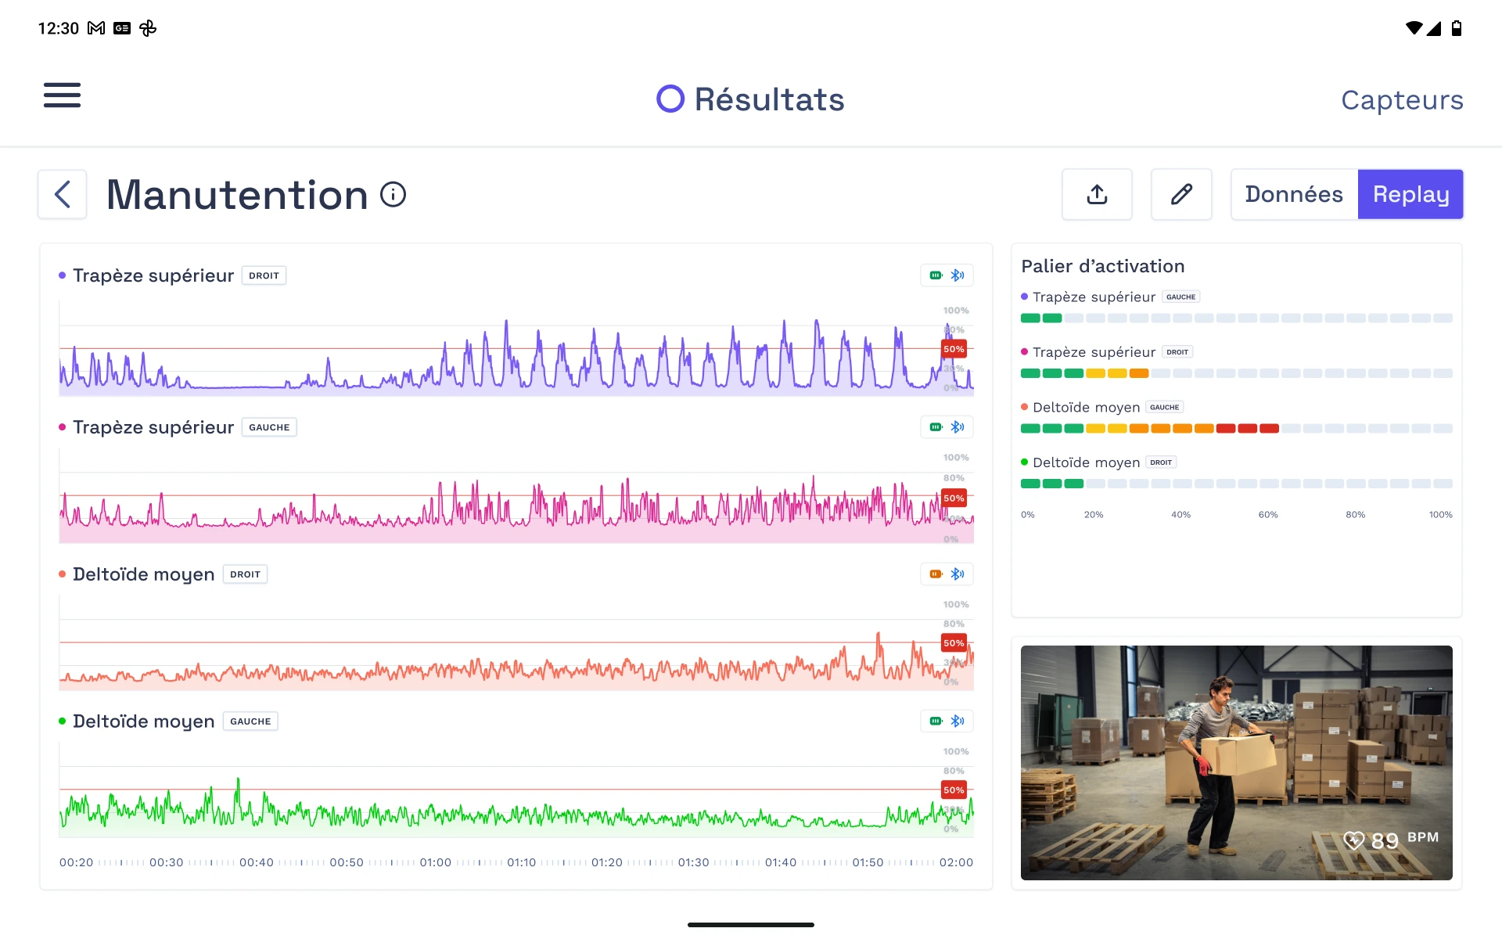Tap Bluetooth icon for Deltoïde moyen droit chart
The width and height of the screenshot is (1502, 939).
point(958,574)
